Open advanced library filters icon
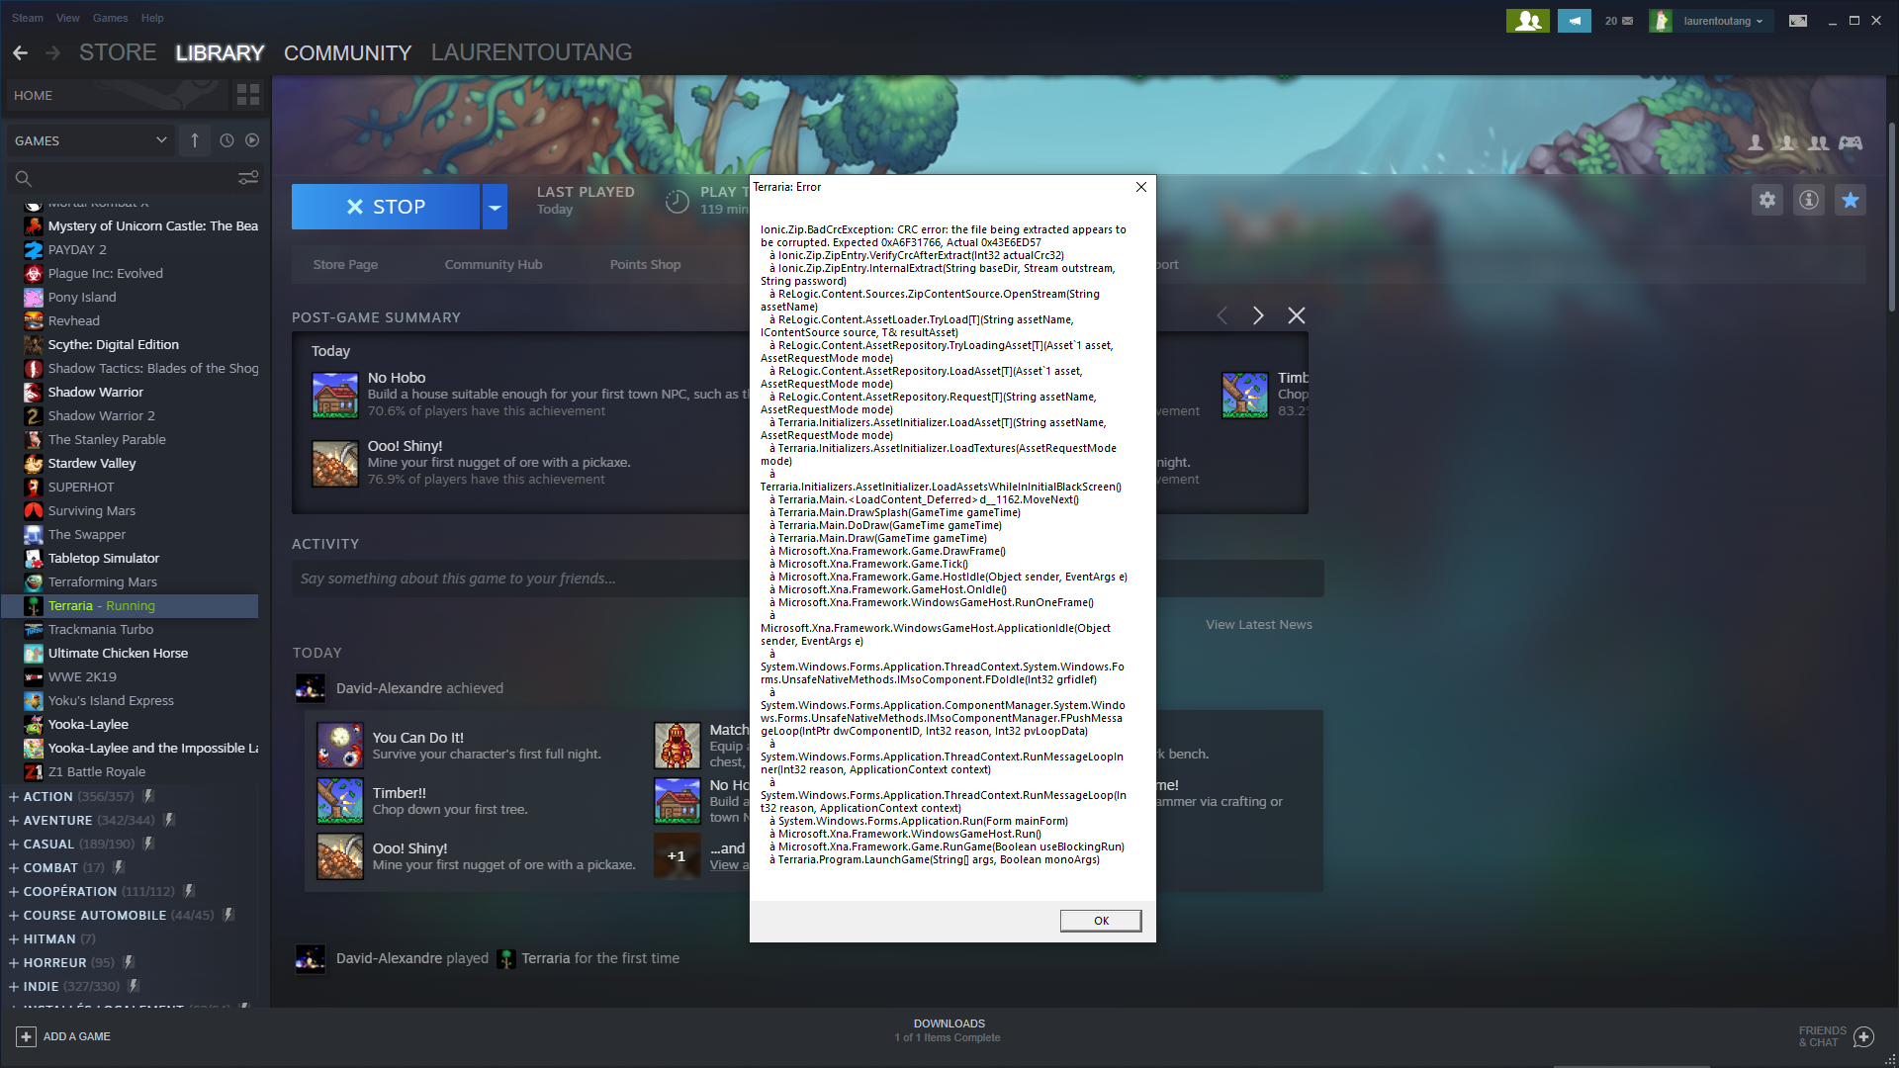Screen dimensions: 1899x1068 click(x=248, y=178)
